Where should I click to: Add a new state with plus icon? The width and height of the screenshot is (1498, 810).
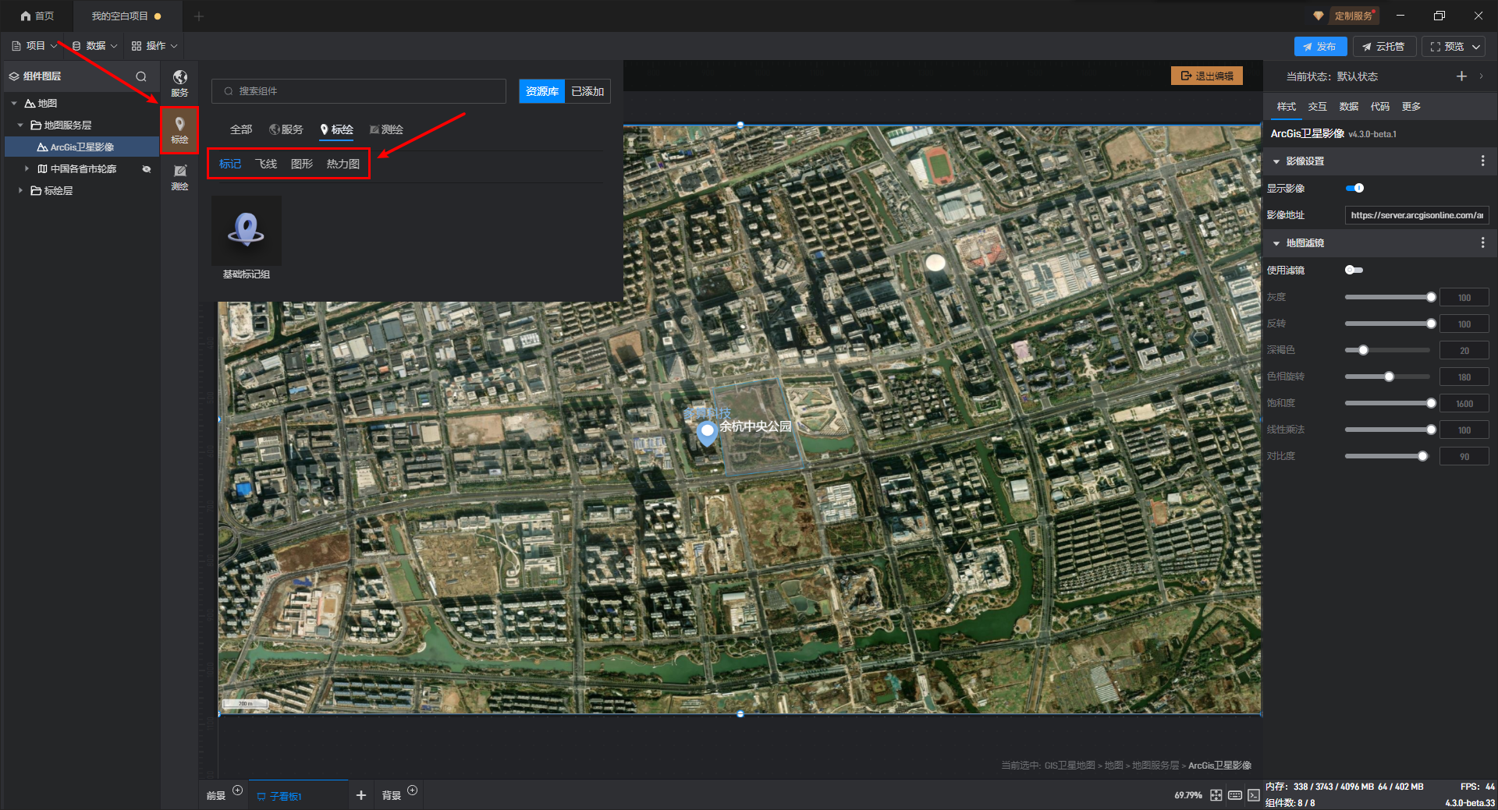click(1461, 76)
